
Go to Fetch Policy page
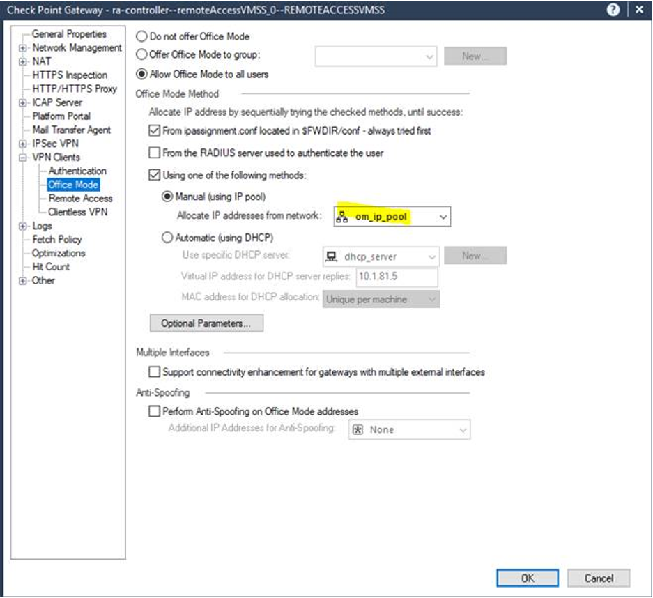pyautogui.click(x=57, y=240)
